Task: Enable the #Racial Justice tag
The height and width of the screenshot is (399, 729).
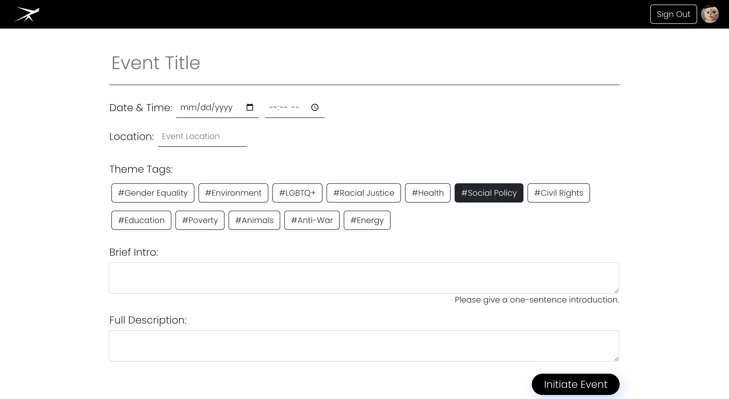Action: (363, 193)
